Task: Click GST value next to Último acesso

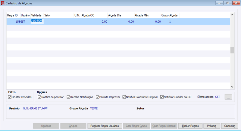Action: pos(218,97)
